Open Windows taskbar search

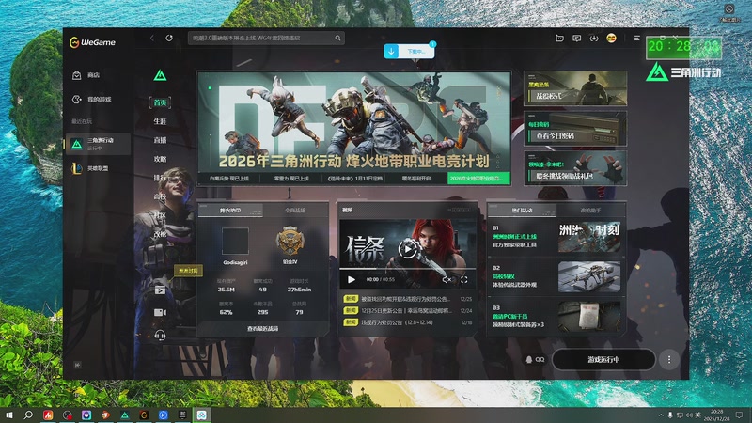click(28, 415)
